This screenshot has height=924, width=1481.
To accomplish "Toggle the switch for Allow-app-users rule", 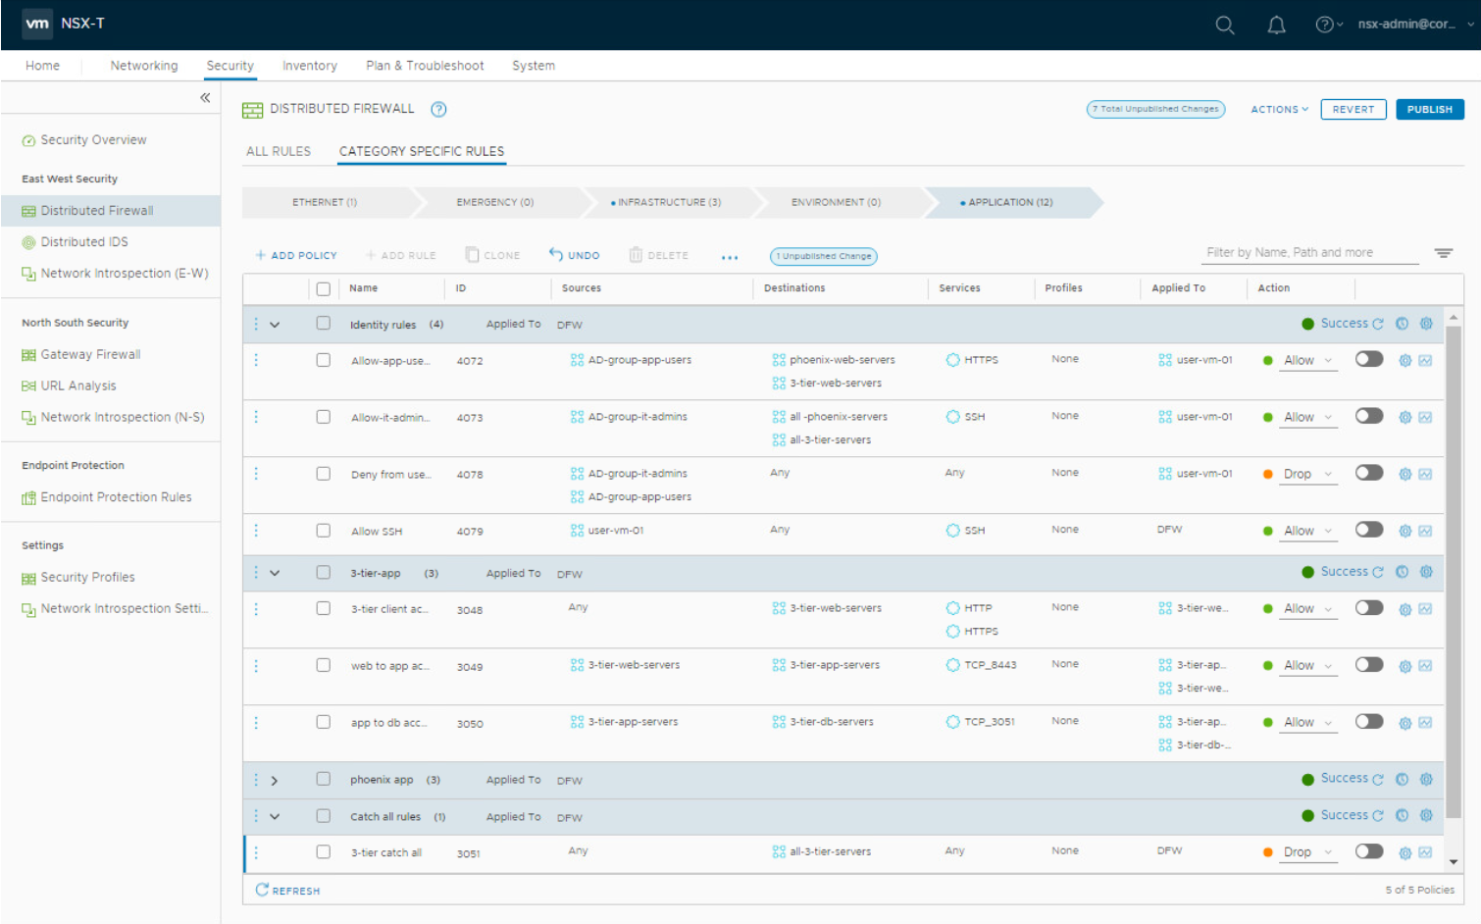I will point(1368,359).
